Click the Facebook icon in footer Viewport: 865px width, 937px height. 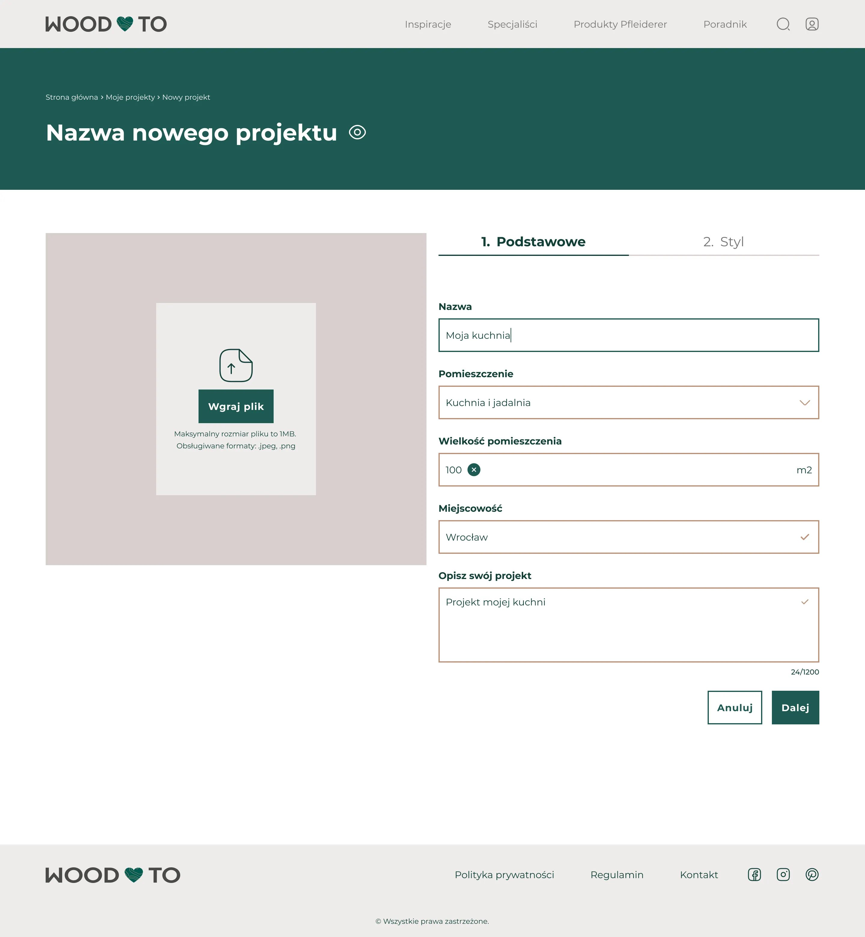pyautogui.click(x=754, y=874)
